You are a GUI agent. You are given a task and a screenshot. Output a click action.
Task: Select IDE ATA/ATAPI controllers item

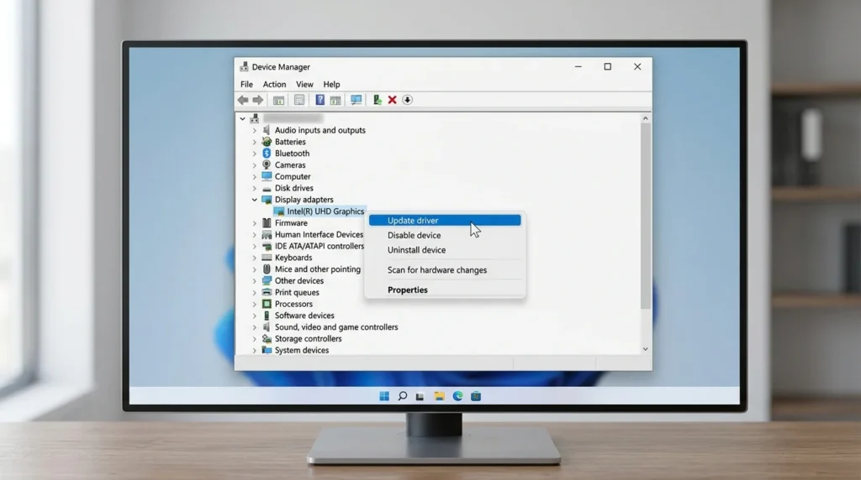(x=319, y=246)
